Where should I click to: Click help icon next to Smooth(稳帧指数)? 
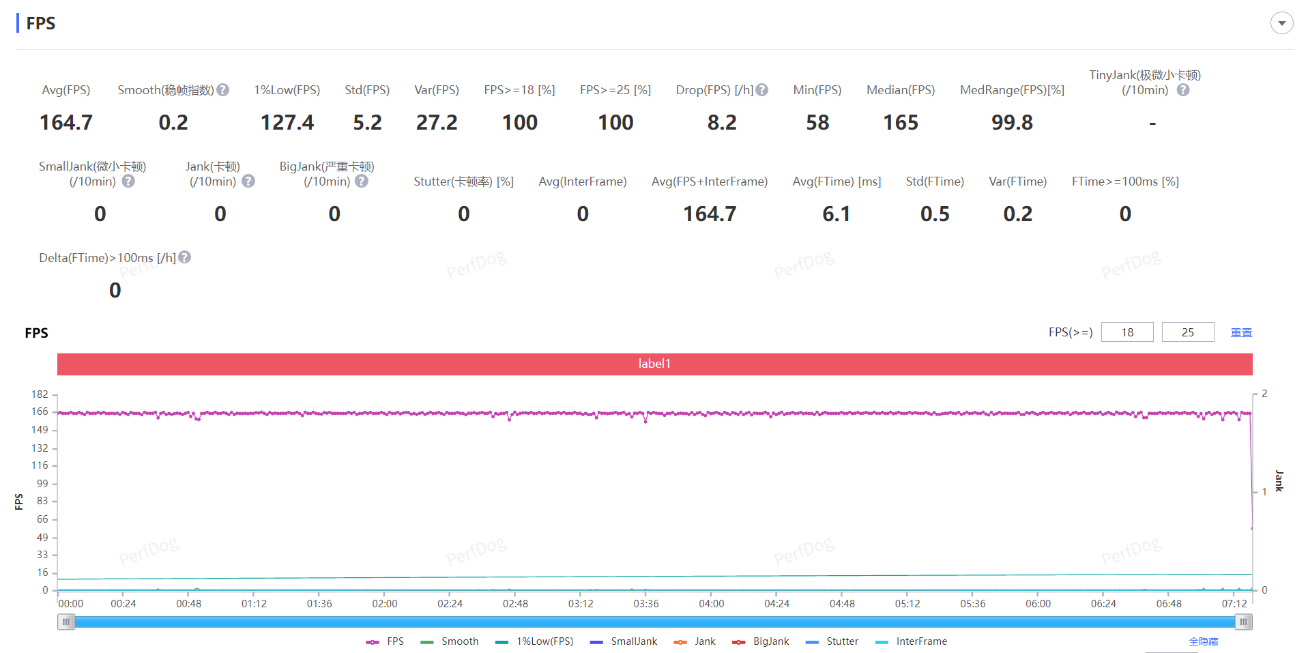pyautogui.click(x=223, y=90)
